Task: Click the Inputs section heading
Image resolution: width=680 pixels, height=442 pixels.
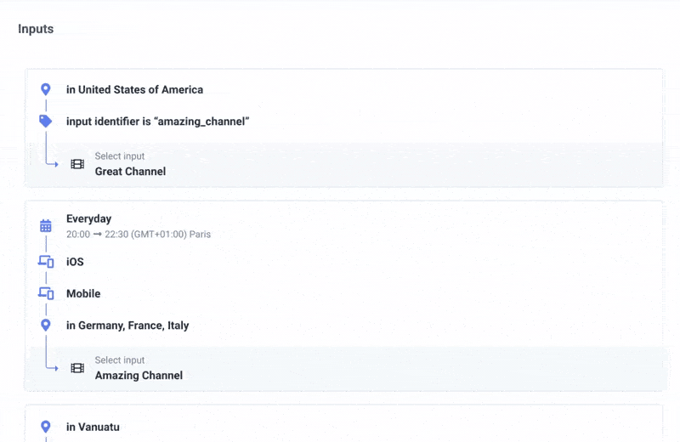Action: [36, 29]
